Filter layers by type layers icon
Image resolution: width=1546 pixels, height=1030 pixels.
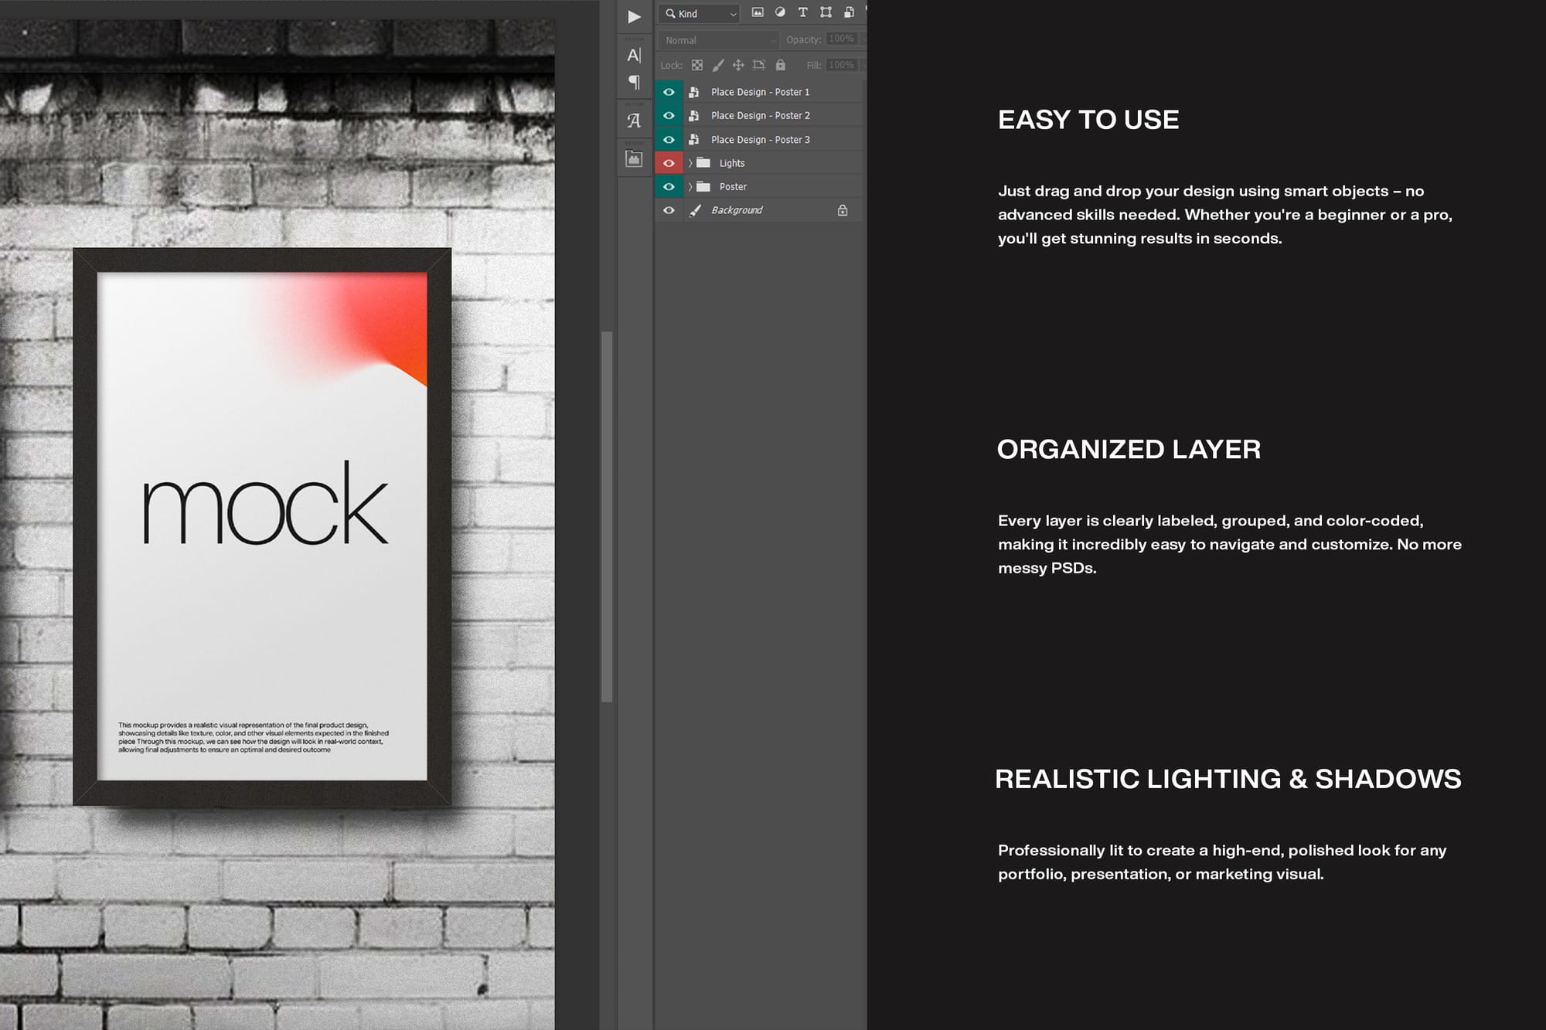[802, 12]
